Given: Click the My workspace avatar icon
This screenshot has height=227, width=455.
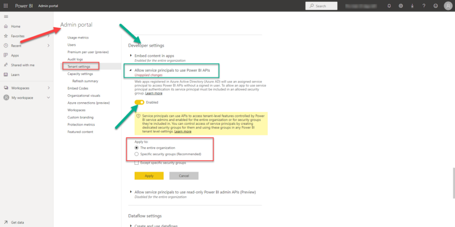Looking at the screenshot, I should pyautogui.click(x=6, y=98).
